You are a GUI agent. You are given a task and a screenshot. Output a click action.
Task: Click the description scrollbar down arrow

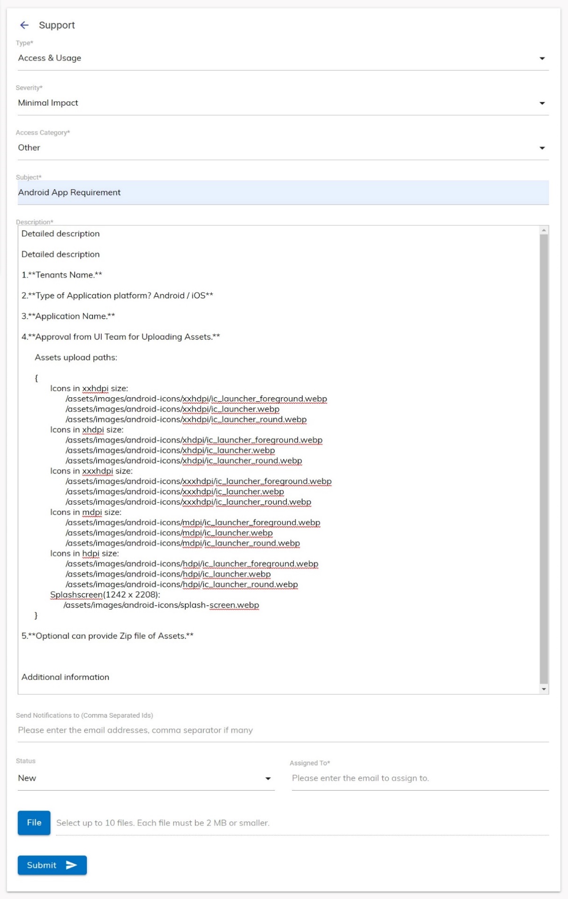(544, 689)
